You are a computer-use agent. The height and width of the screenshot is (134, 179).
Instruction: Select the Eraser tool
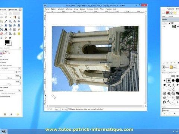(x=1, y=33)
